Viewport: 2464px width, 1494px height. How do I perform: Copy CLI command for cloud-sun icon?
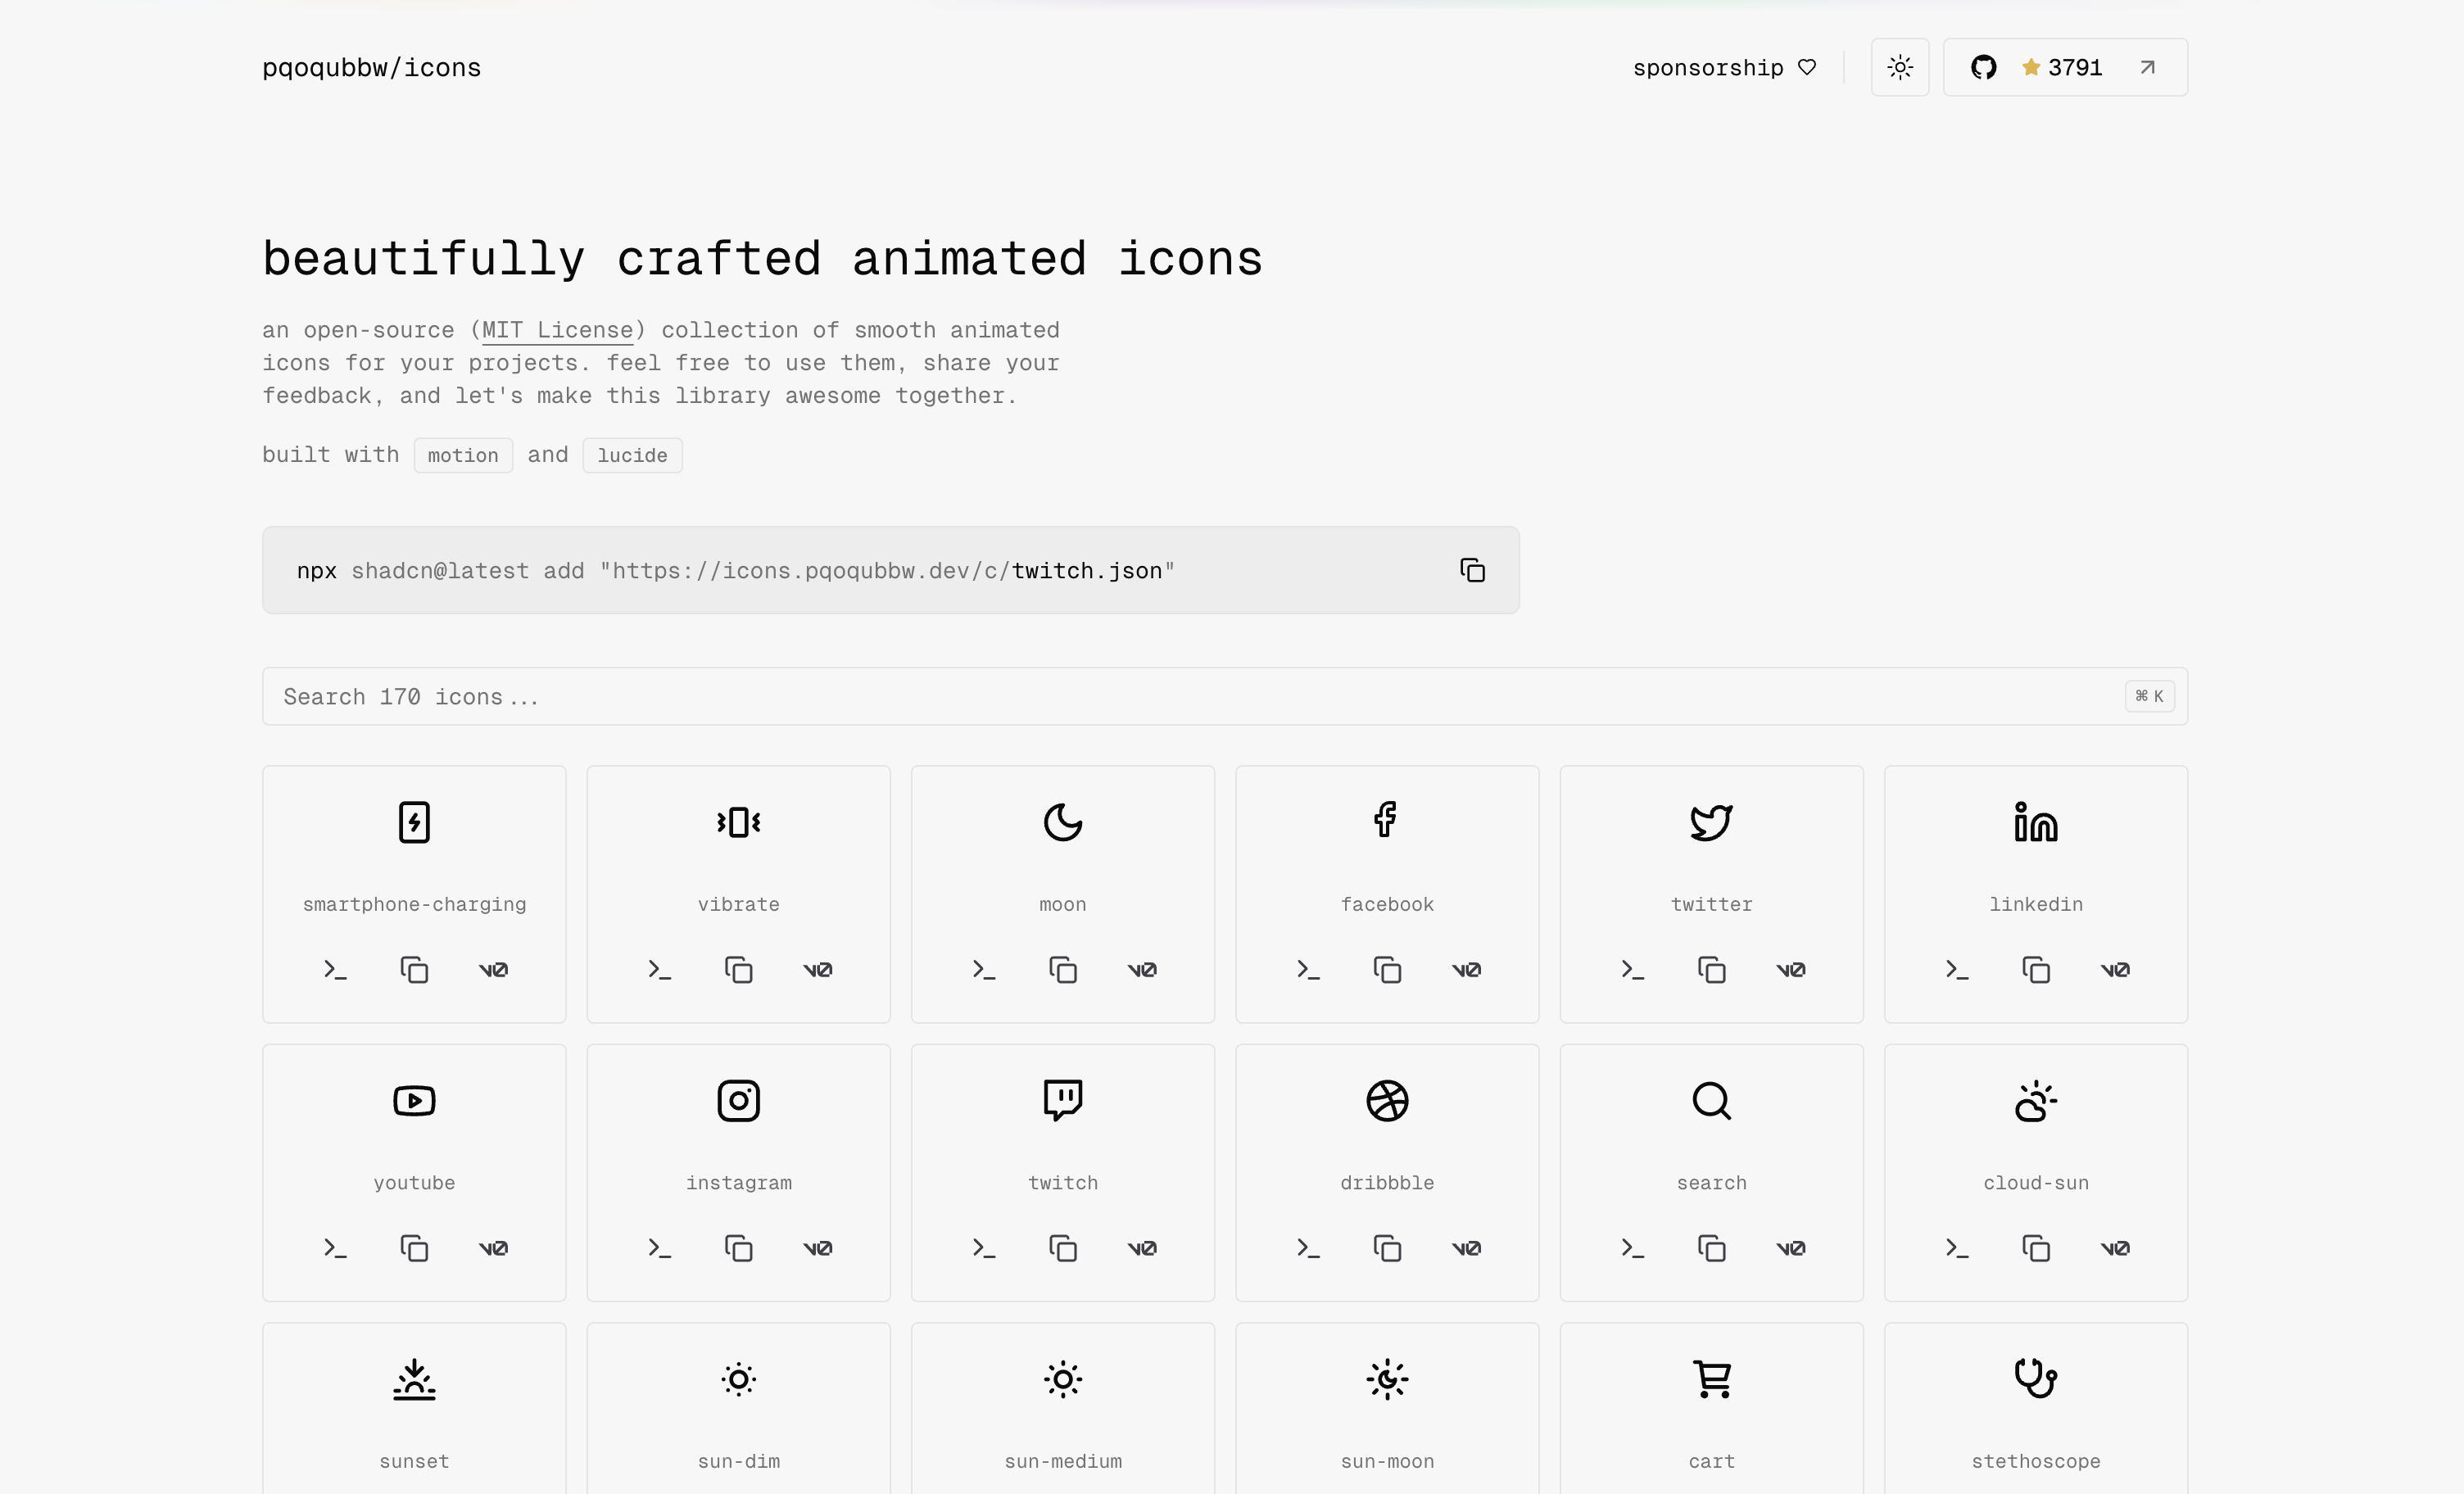1957,1247
